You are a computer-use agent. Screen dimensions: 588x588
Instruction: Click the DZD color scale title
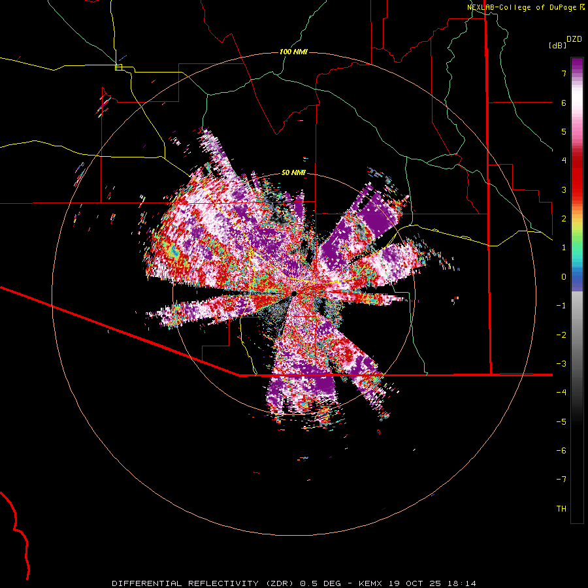click(574, 39)
